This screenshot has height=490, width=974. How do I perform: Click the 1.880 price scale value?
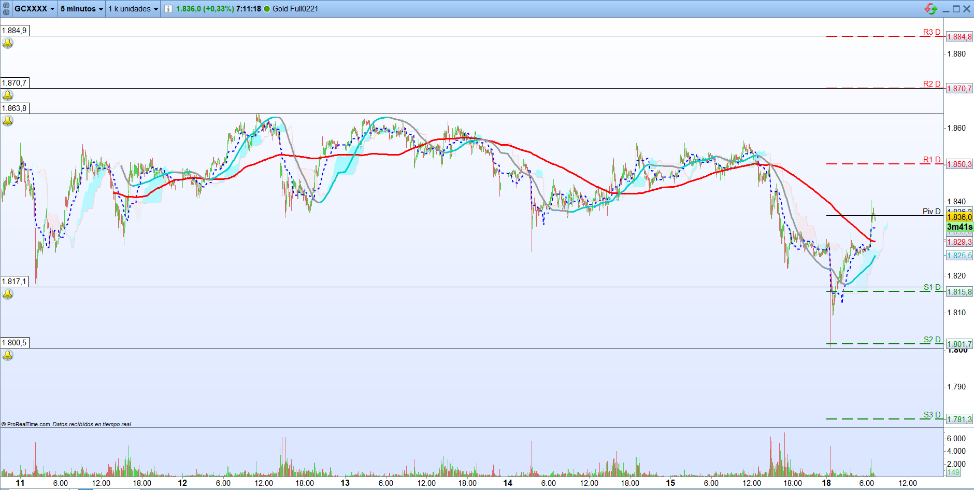tap(956, 54)
